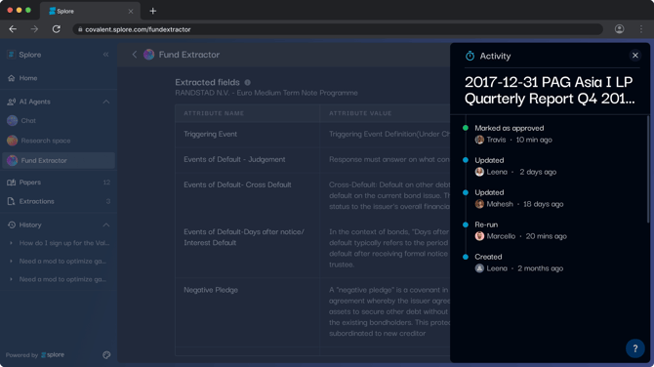Screen dimensions: 654x367
Task: Click the browser back arrow
Action: (x=13, y=29)
